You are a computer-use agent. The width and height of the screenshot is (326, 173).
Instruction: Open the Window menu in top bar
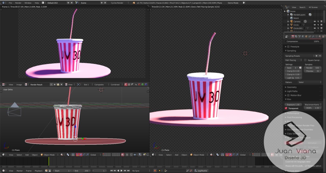click(28, 3)
